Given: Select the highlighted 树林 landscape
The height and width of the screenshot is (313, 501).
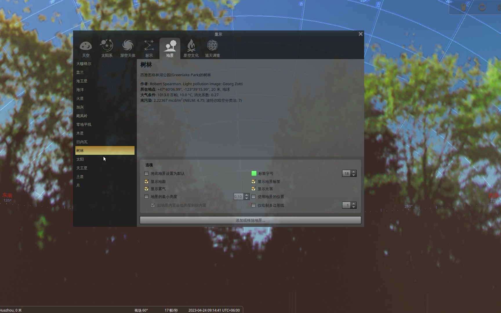Looking at the screenshot, I should [105, 150].
